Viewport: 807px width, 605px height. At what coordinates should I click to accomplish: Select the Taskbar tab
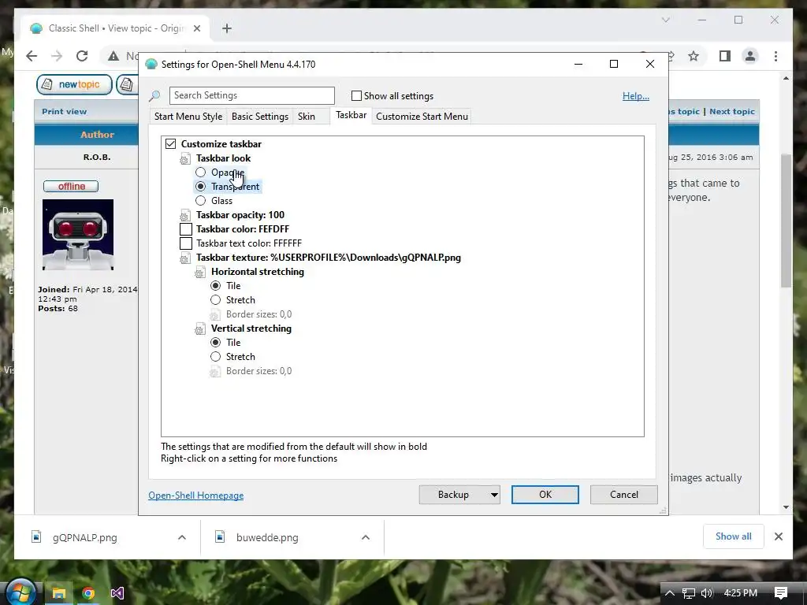click(x=351, y=115)
